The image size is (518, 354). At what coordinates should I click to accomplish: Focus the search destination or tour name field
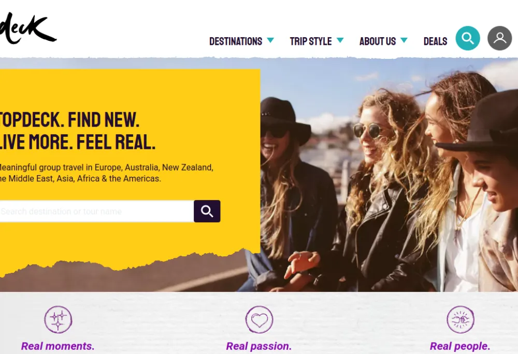pyautogui.click(x=96, y=211)
